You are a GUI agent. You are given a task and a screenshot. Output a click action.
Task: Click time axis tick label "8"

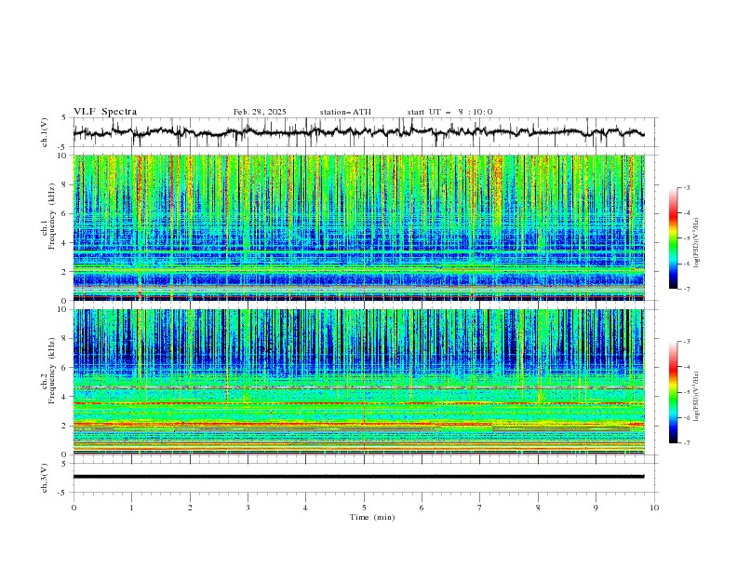pos(538,508)
